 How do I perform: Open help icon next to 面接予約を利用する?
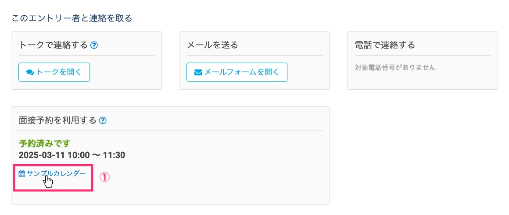click(103, 120)
